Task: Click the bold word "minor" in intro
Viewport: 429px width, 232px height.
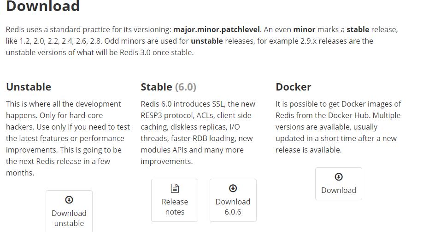Action: click(304, 29)
